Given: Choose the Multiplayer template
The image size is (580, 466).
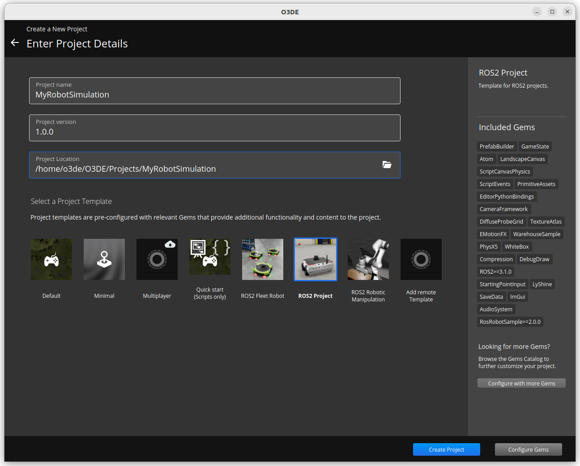Looking at the screenshot, I should coord(157,259).
